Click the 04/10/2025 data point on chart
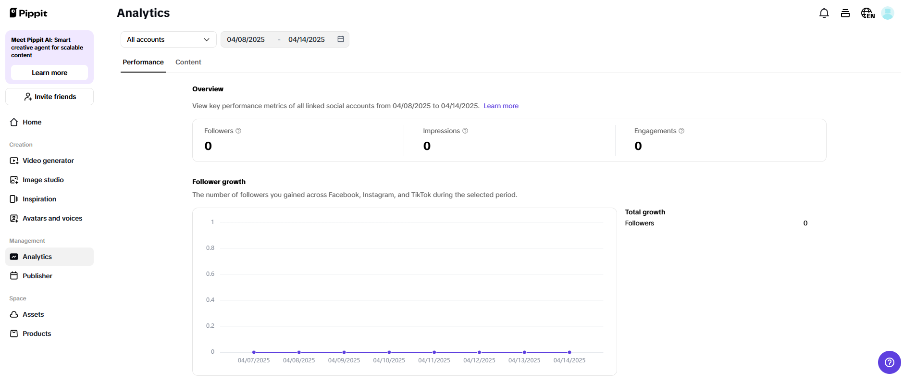Viewport: 916px width, 384px height. tap(389, 352)
